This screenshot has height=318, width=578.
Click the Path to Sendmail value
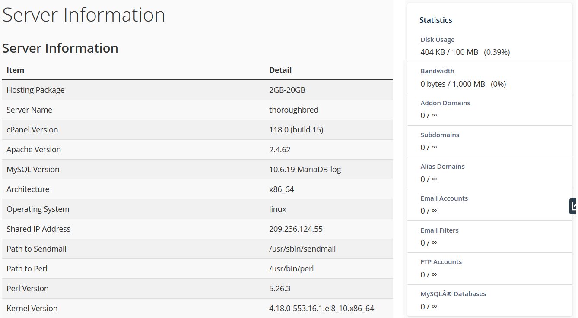pos(302,249)
